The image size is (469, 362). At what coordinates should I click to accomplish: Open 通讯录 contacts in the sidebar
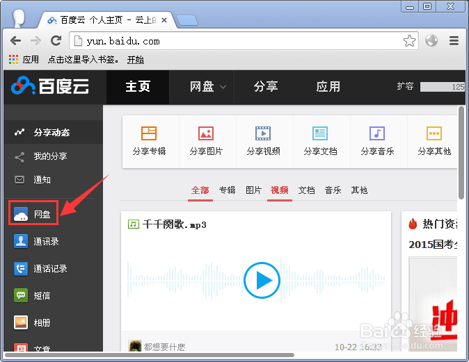[36, 241]
